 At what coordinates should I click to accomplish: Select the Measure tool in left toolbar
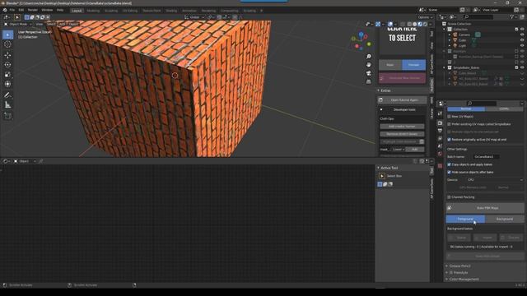point(7,105)
